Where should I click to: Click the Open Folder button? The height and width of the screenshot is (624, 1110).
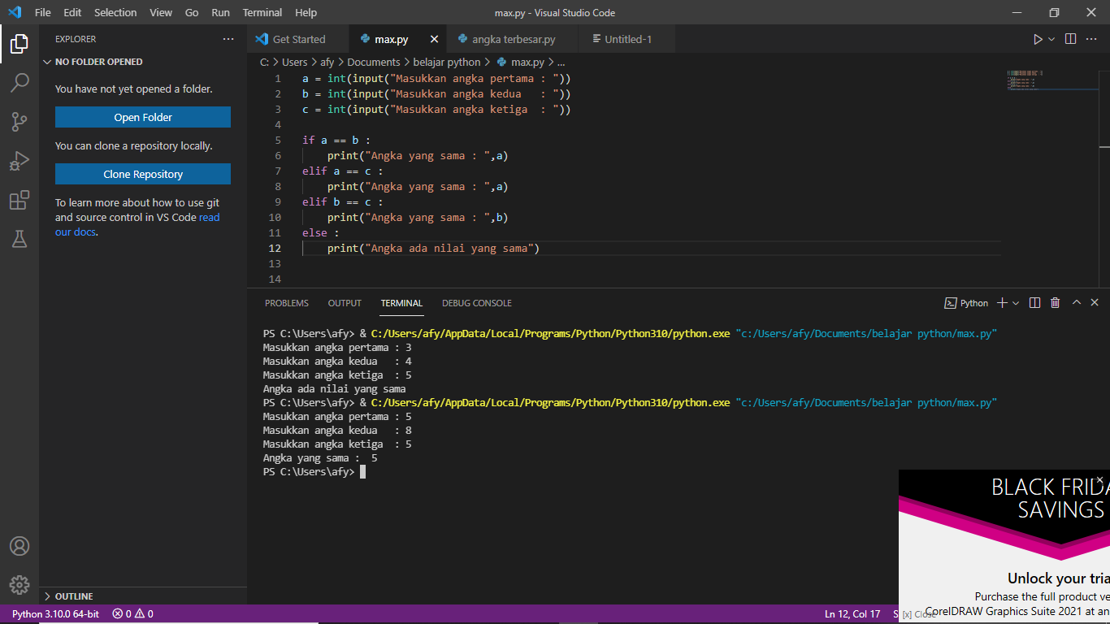pyautogui.click(x=143, y=117)
